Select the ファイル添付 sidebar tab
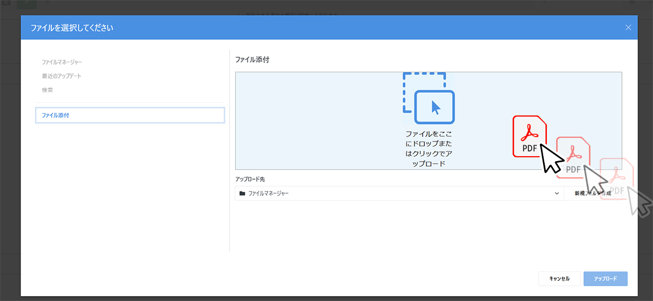This screenshot has height=301, width=653. [130, 115]
